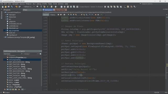Click the gears icon in main toolbar
The width and height of the screenshot is (168, 94).
pyautogui.click(x=135, y=7)
